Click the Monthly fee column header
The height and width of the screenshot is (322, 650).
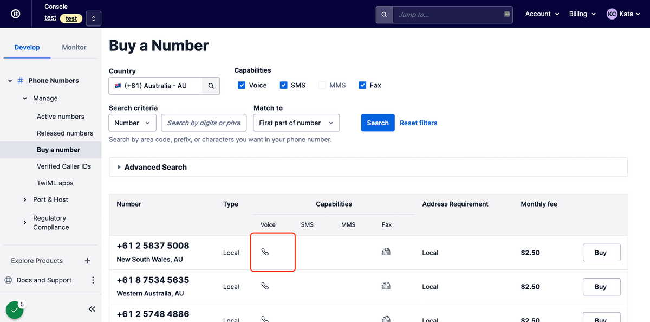[539, 204]
